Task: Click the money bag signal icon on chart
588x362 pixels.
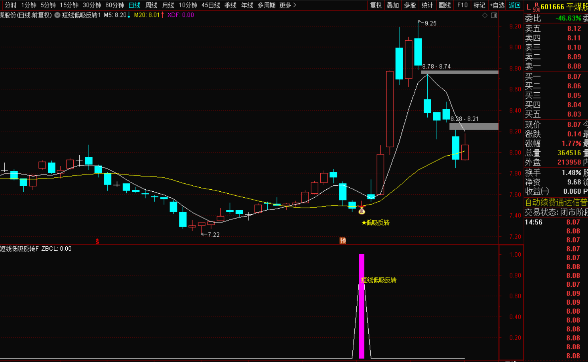Action: coord(362,211)
